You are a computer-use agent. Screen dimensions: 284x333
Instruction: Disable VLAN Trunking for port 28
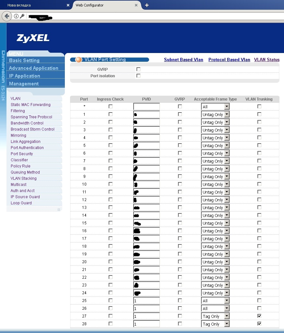pyautogui.click(x=259, y=324)
